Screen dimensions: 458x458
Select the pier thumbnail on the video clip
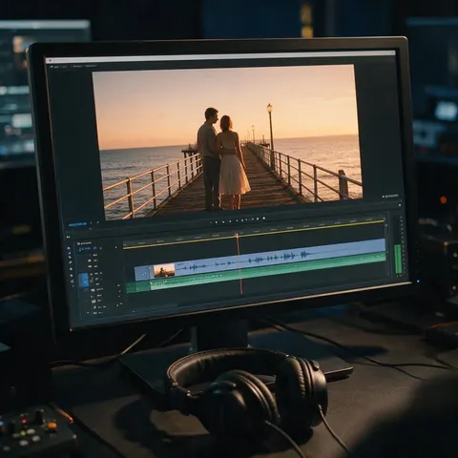tap(164, 271)
